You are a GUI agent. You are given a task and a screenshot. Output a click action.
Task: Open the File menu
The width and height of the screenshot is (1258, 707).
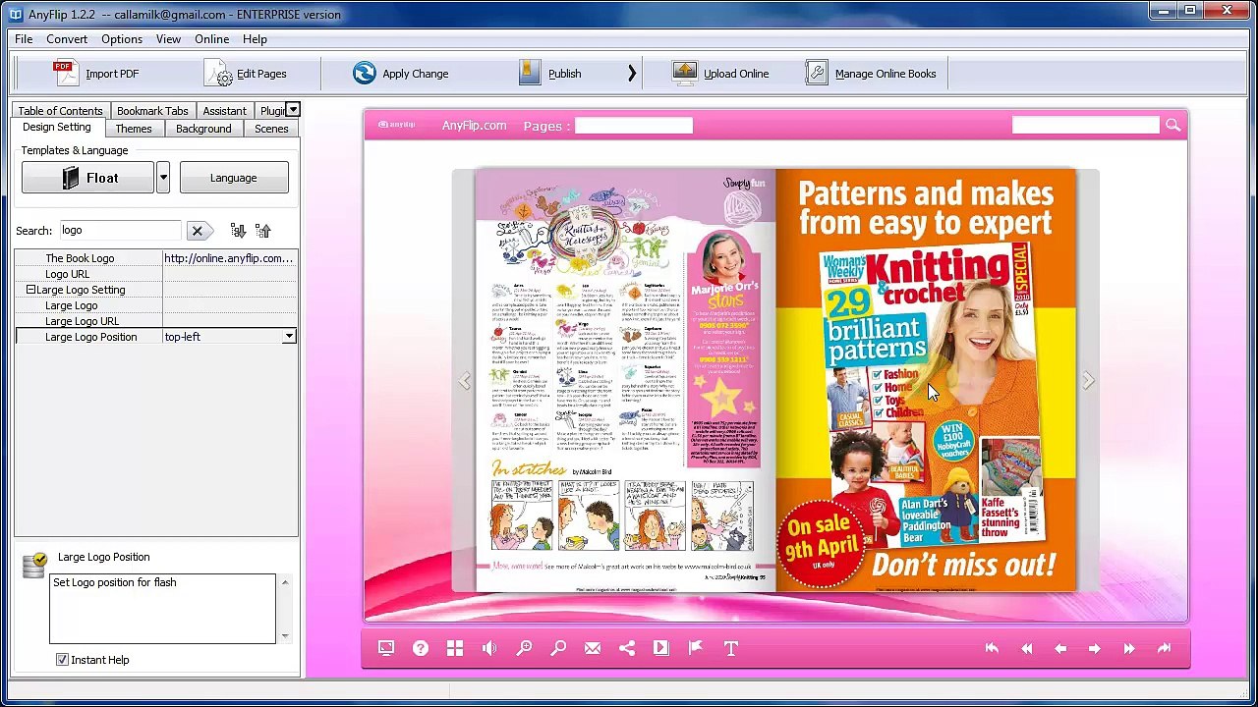coord(24,39)
